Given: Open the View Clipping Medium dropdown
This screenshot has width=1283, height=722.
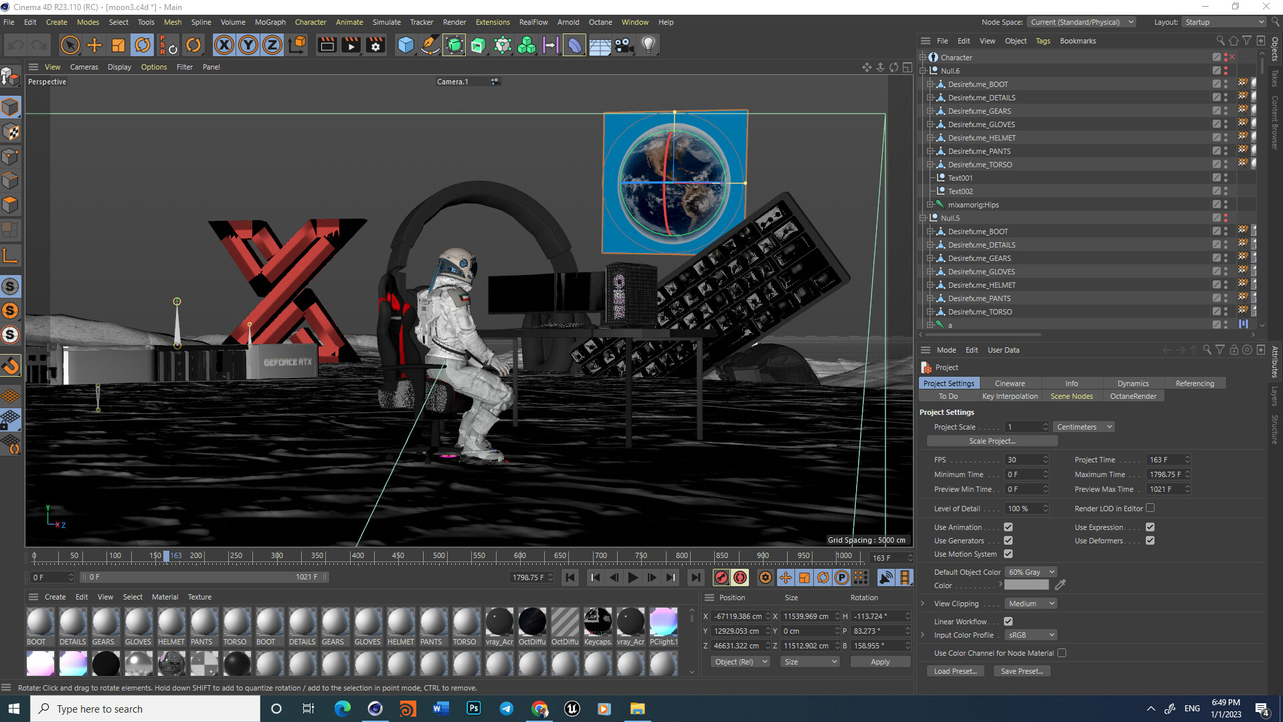Looking at the screenshot, I should pos(1031,604).
